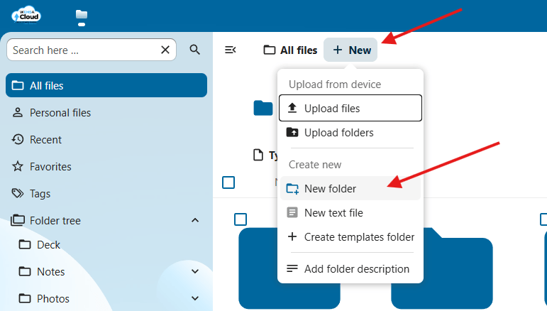Screen dimensions: 547x311
Task: Click the Favorites star icon
Action: tap(18, 166)
